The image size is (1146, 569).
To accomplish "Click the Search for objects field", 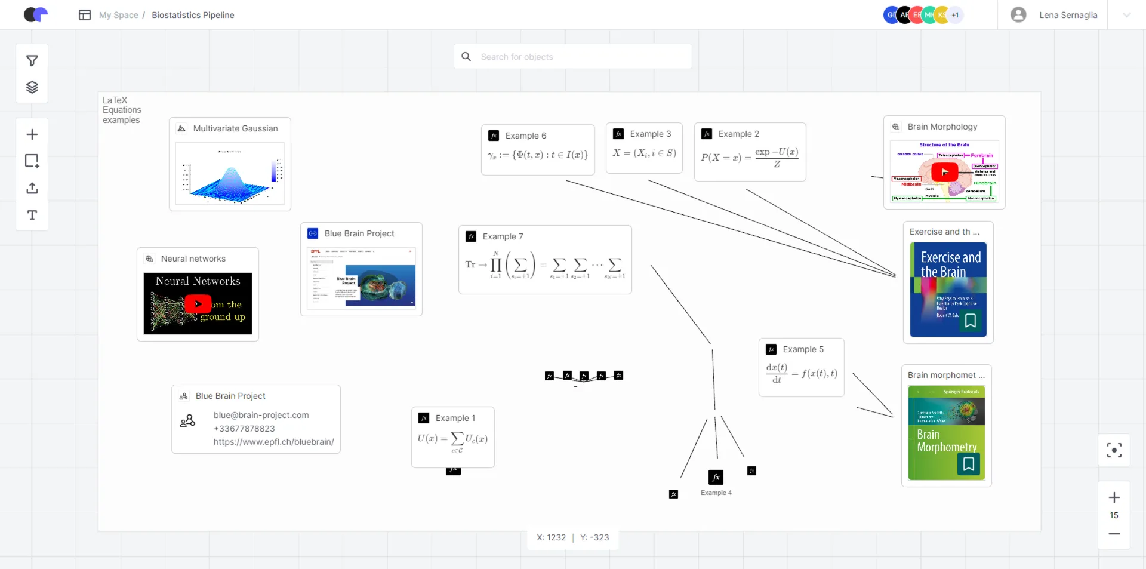I will (x=573, y=57).
